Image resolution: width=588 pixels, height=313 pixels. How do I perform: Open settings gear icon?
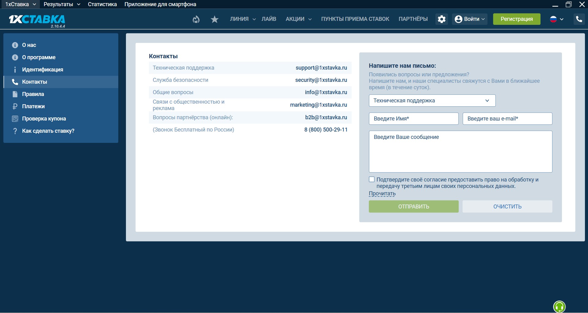click(x=442, y=19)
